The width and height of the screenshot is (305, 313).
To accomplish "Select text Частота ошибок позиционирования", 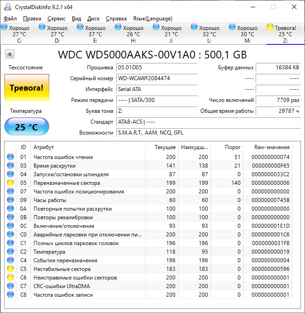I will coord(79,192).
